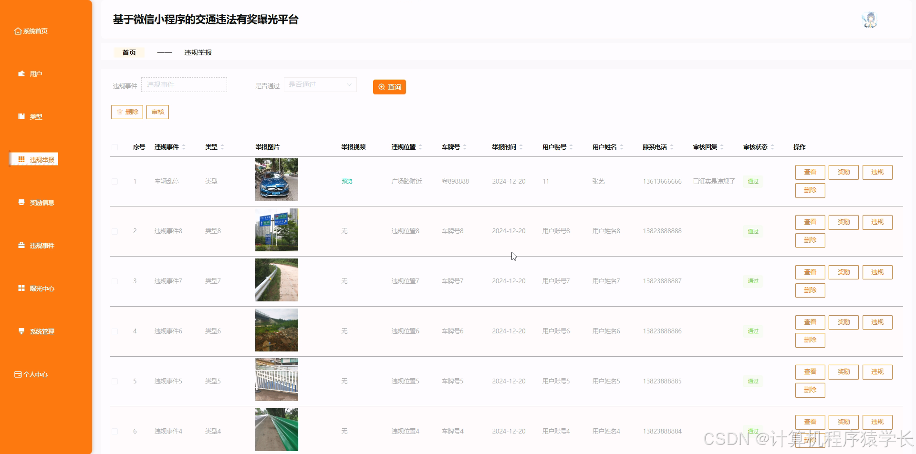Image resolution: width=916 pixels, height=454 pixels.
Task: Open the 类型 section icon in sidebar
Action: [21, 116]
